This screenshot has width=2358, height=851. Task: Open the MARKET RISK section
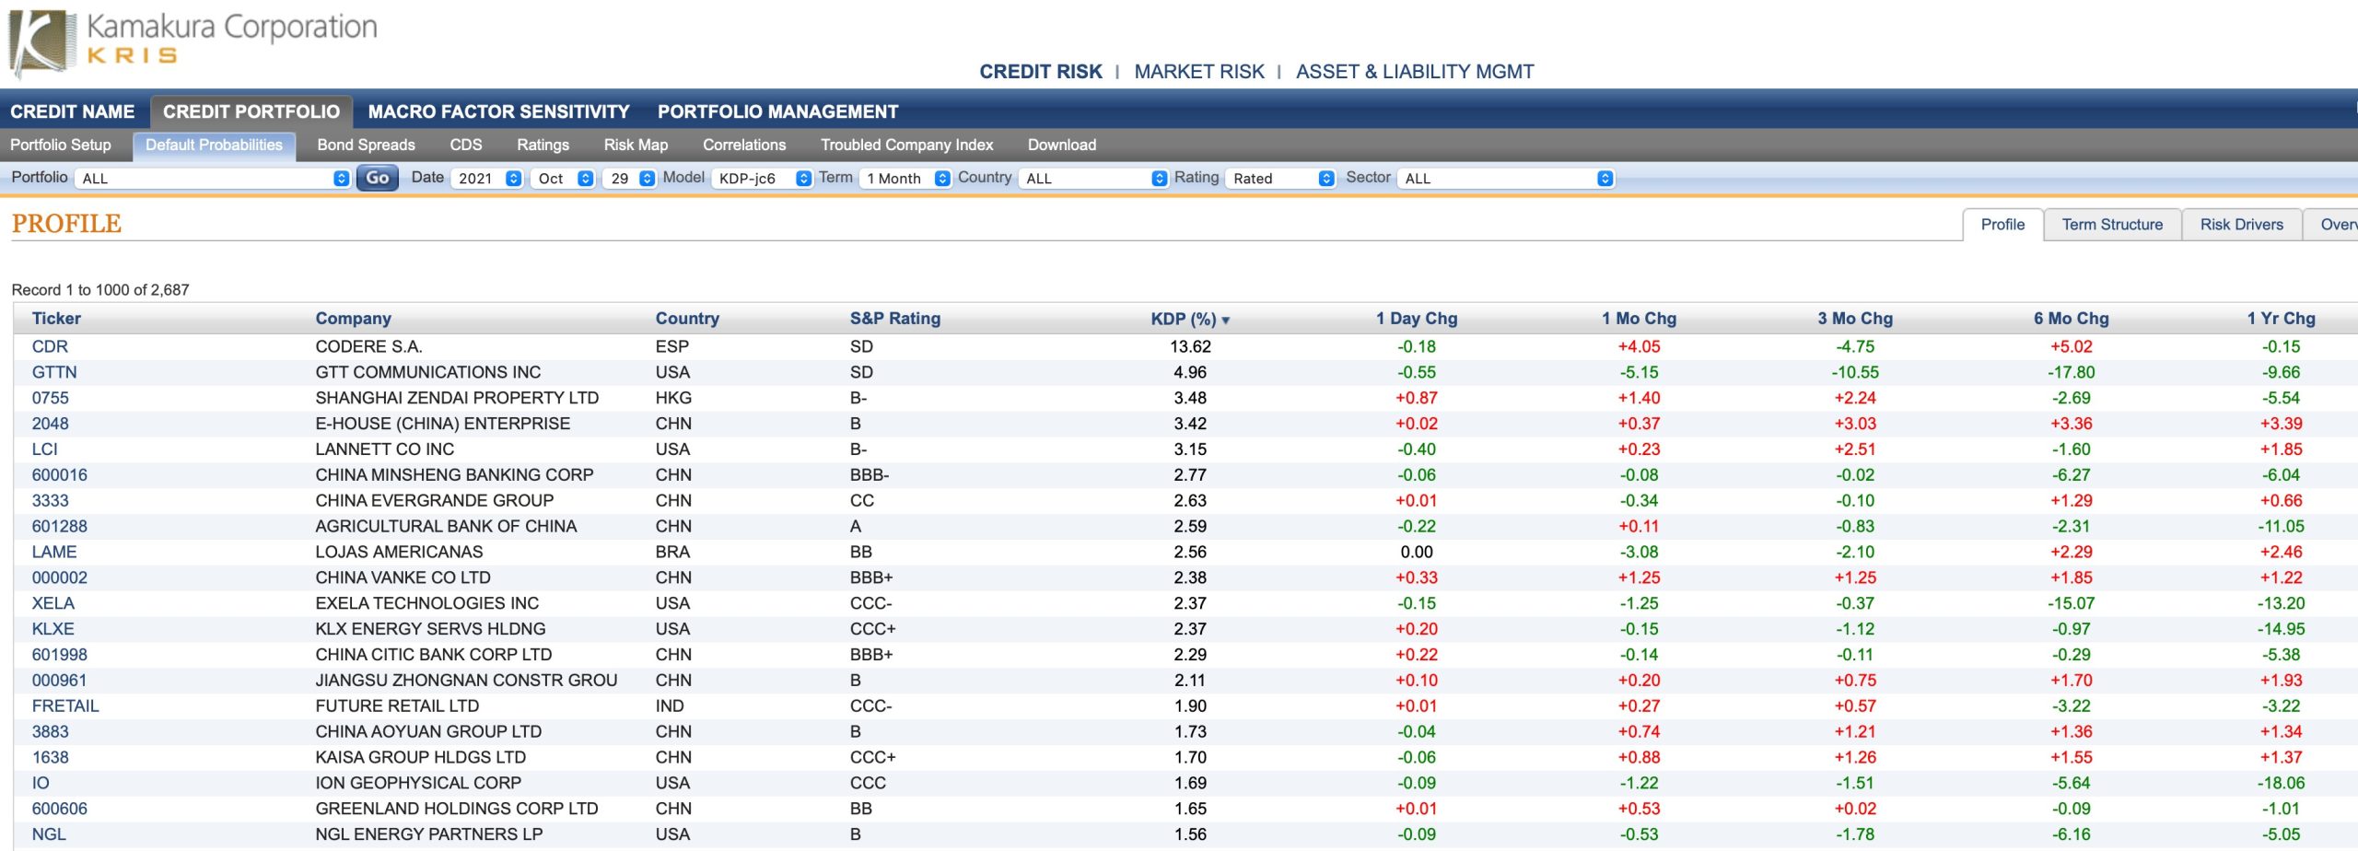[x=1199, y=72]
